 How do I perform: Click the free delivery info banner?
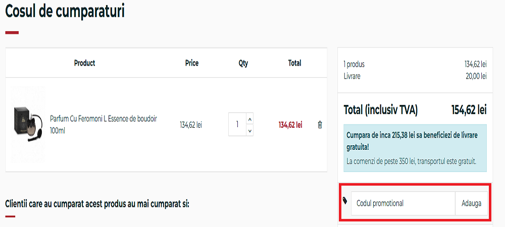(x=415, y=148)
